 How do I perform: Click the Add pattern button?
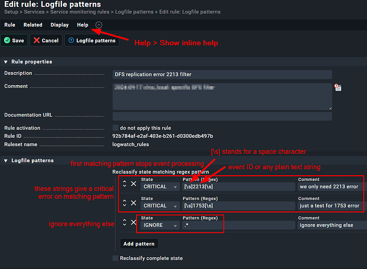pyautogui.click(x=139, y=244)
